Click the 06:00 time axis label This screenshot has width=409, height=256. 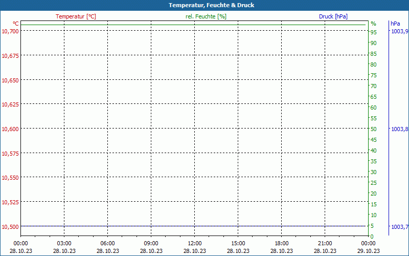[x=108, y=244]
